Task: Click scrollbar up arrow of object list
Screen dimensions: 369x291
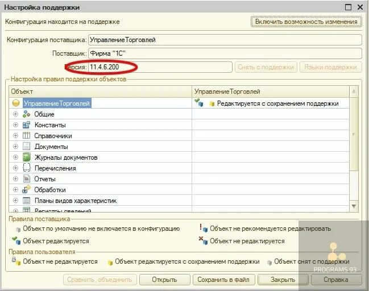Action: (x=354, y=92)
